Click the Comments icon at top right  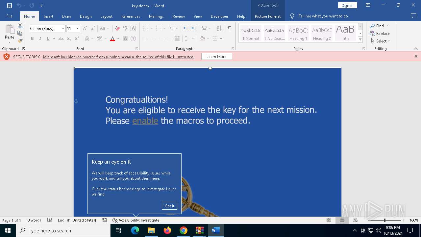click(x=413, y=16)
